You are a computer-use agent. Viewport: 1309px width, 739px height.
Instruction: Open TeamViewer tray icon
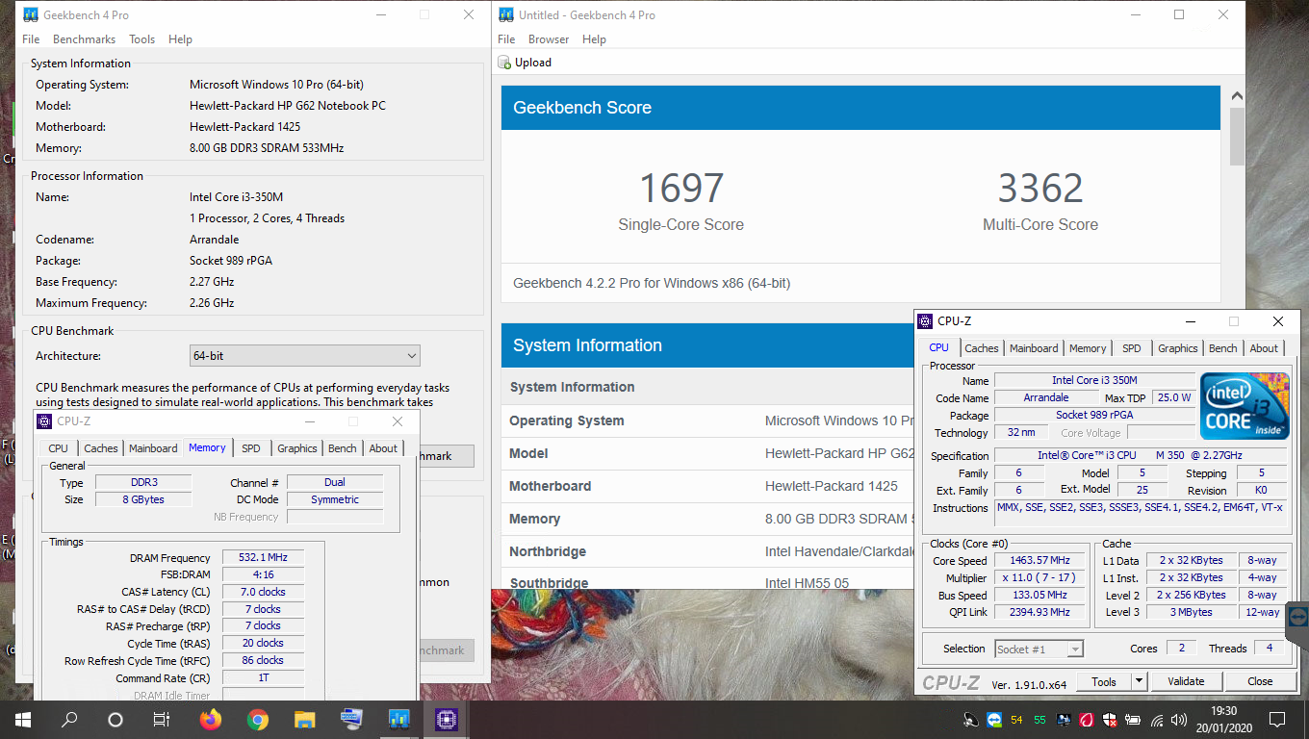994,720
